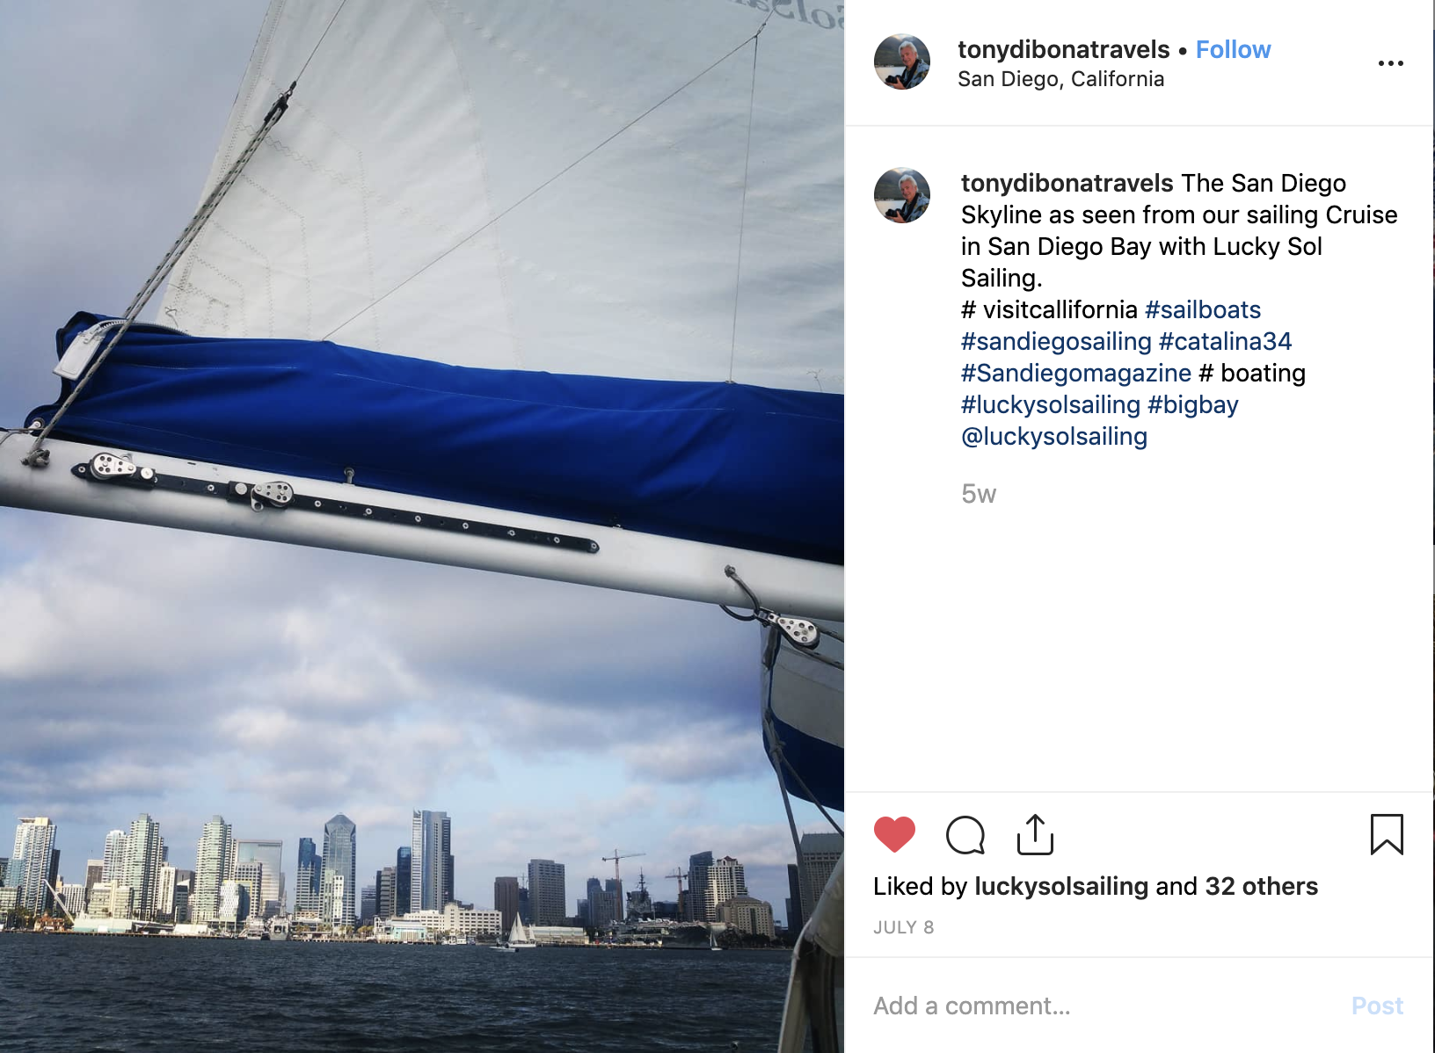
Task: Open the #luckysolsailing hashtag
Action: (x=1051, y=404)
